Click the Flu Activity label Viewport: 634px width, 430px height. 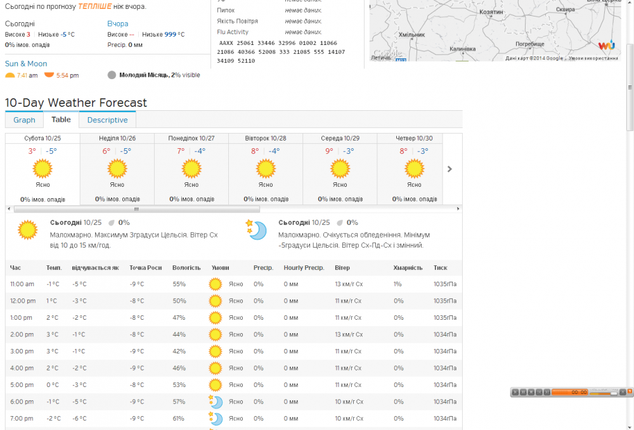(233, 32)
